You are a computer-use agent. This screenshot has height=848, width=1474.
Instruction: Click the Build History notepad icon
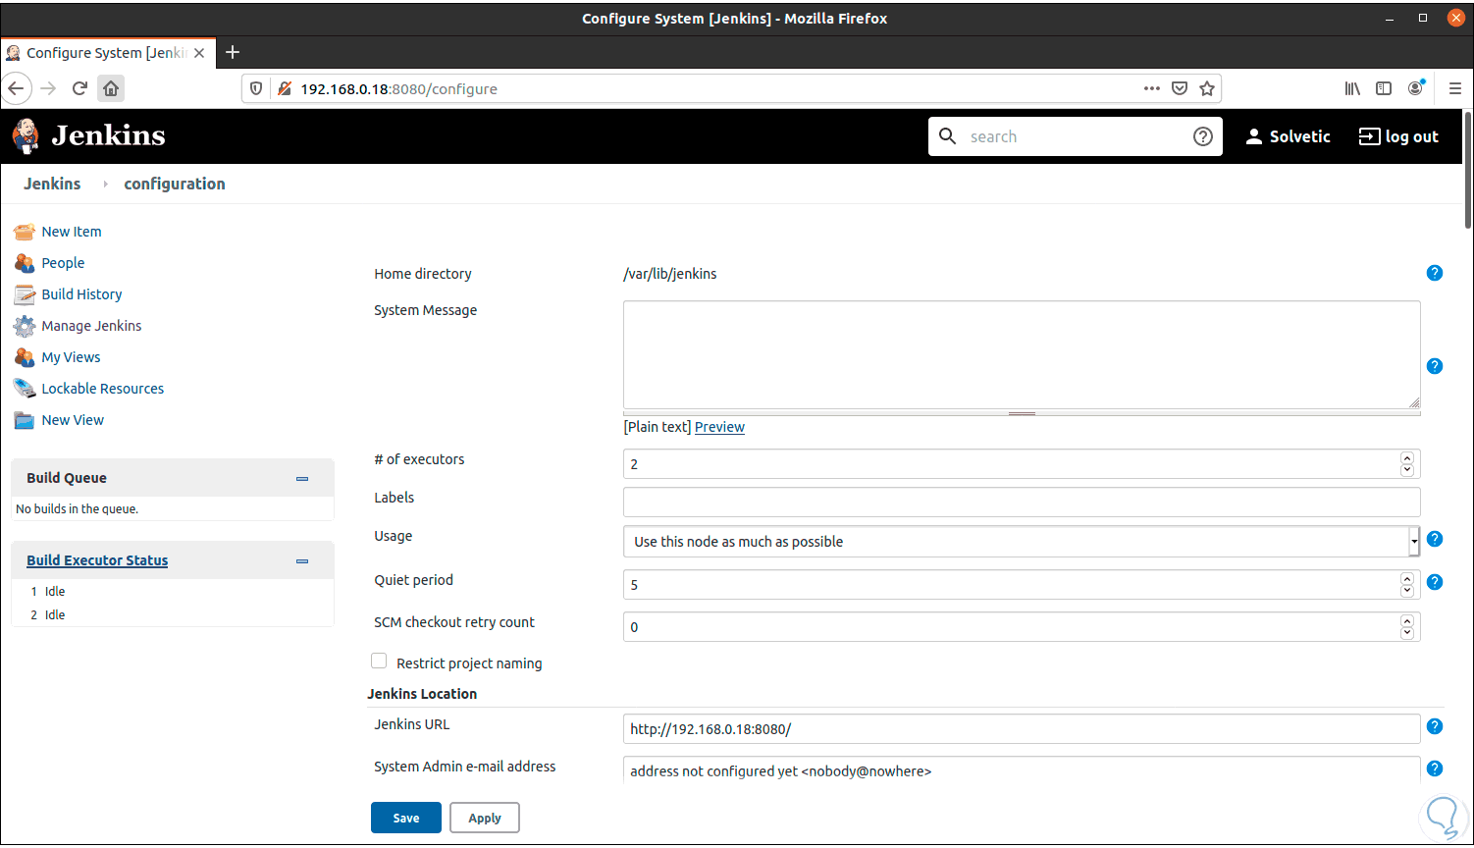[25, 295]
